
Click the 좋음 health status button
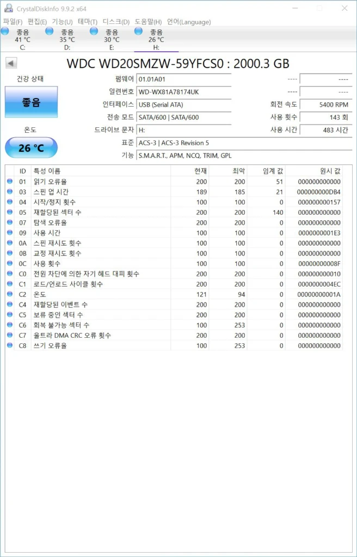(x=31, y=102)
